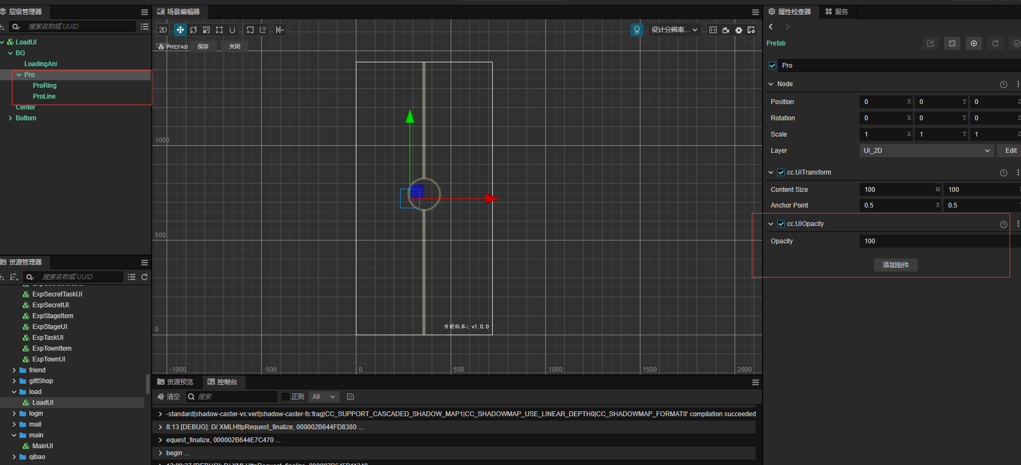Open the scene camera settings
Viewport: 1021px width, 465px height.
[x=726, y=30]
